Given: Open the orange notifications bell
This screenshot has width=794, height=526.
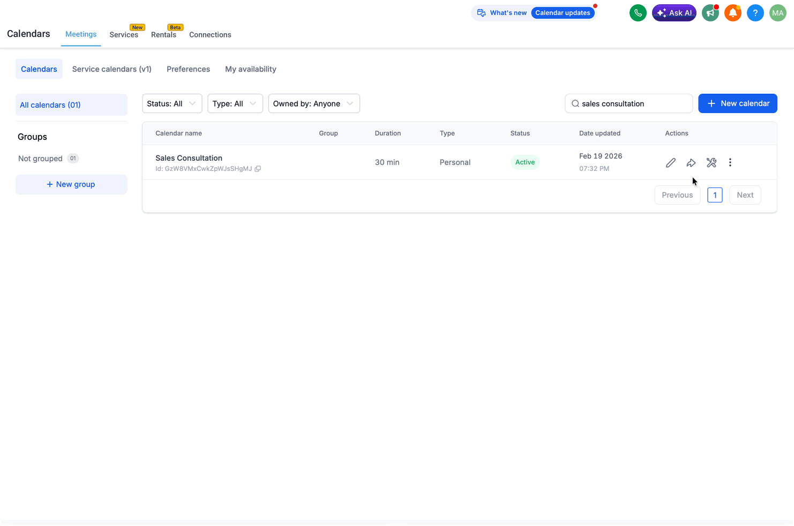Looking at the screenshot, I should pyautogui.click(x=733, y=13).
